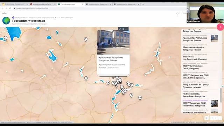Viewport: 224px width, 126px height.
Task: Click popup title Красный Яр, Республика Татарстан
Action: 111,59
